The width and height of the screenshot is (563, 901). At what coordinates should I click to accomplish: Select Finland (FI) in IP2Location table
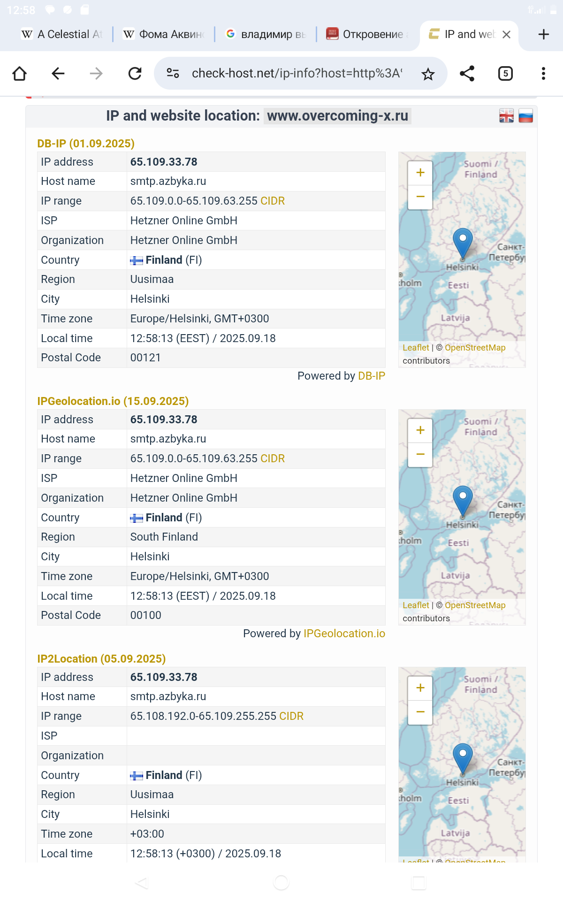[x=166, y=775]
